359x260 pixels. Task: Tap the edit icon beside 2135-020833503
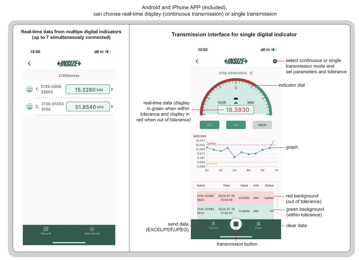[x=251, y=73]
